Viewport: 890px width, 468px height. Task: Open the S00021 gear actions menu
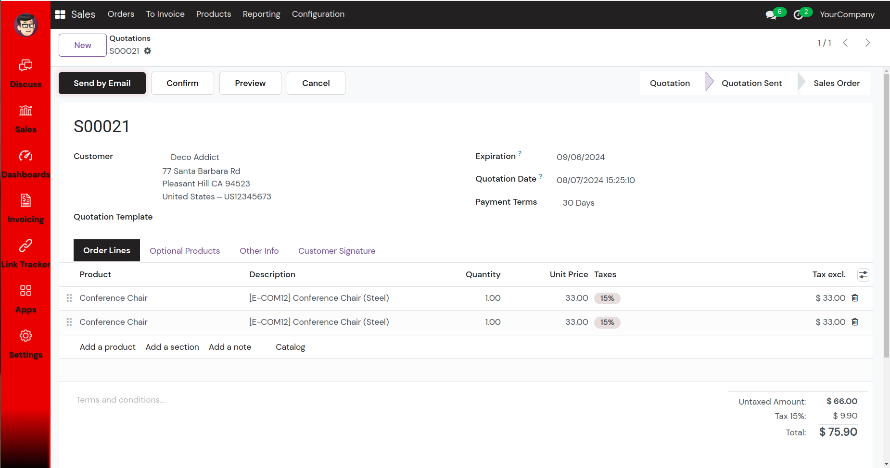(x=148, y=51)
